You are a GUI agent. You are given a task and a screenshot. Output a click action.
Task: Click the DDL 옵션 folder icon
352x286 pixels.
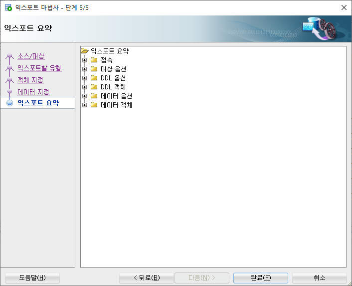(94, 78)
